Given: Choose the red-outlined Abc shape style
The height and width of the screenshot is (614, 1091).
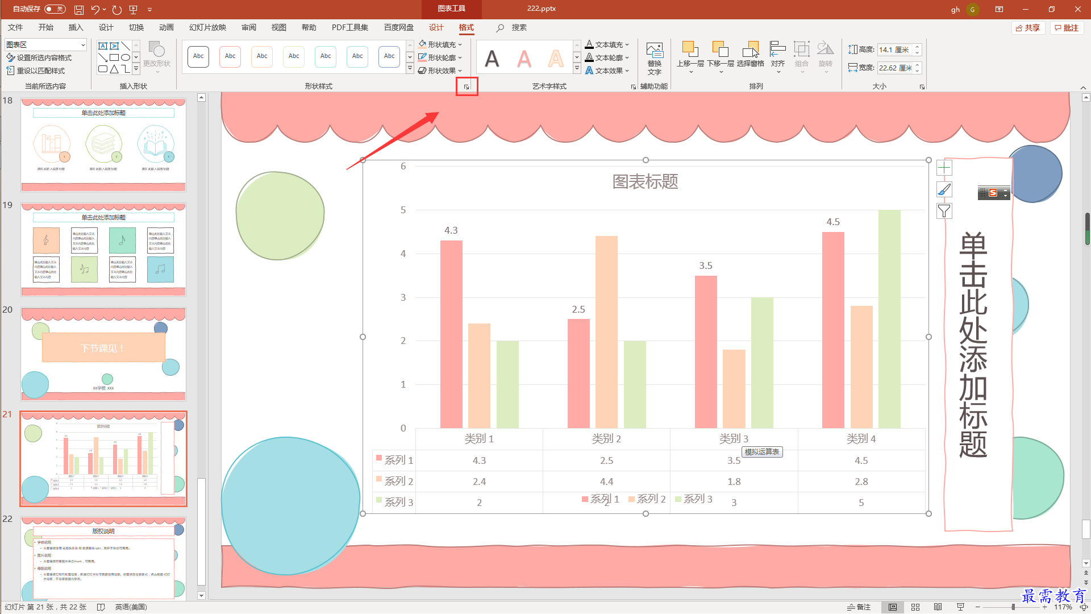Looking at the screenshot, I should (x=230, y=56).
